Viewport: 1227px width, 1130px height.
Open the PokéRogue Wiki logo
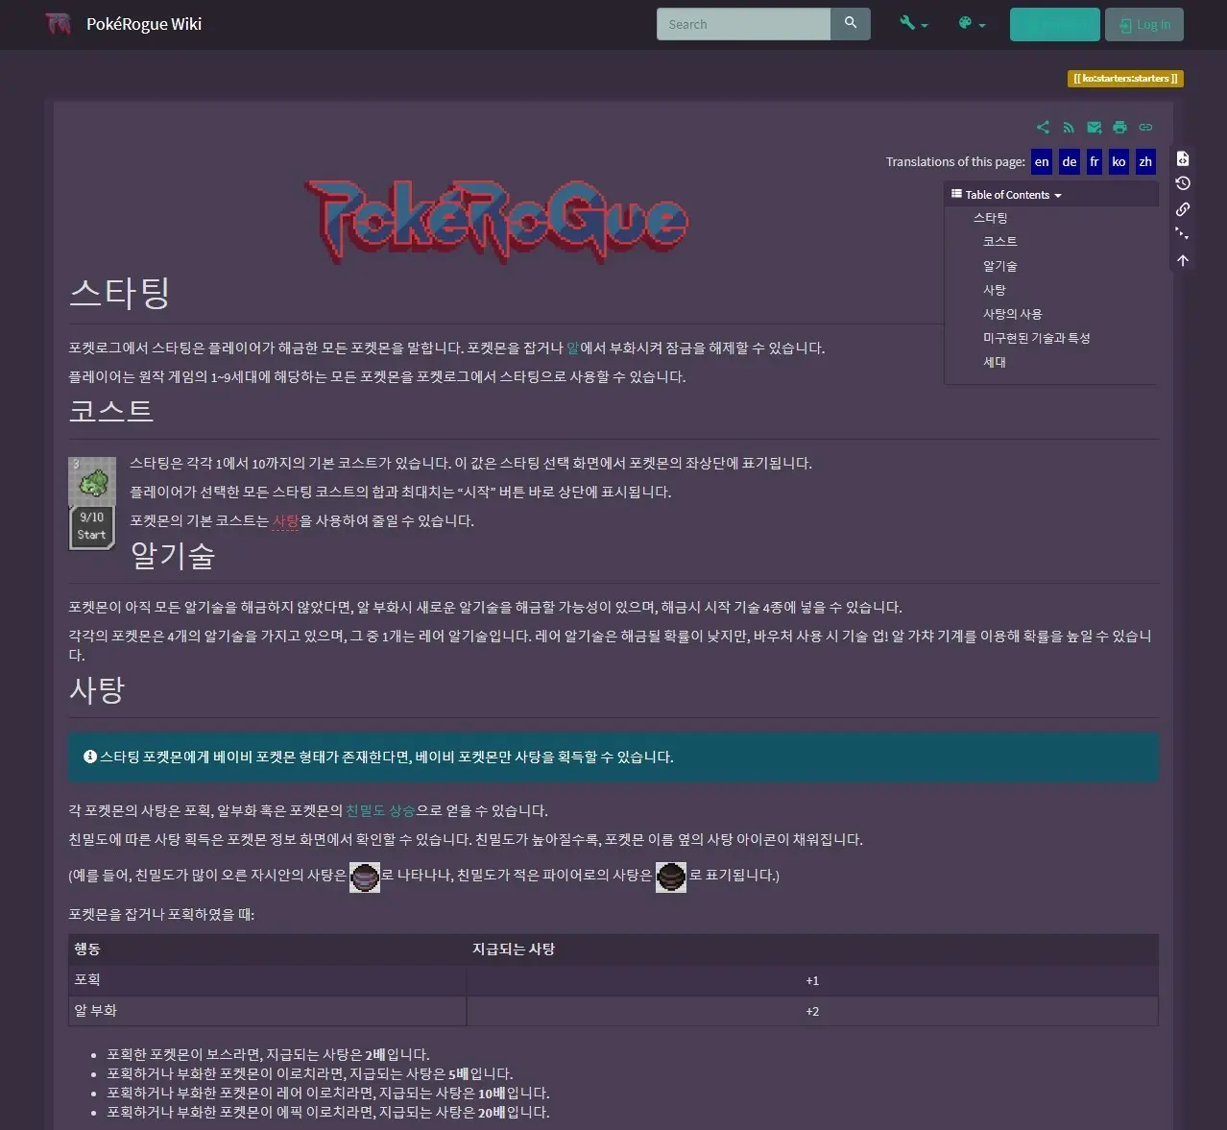(58, 24)
